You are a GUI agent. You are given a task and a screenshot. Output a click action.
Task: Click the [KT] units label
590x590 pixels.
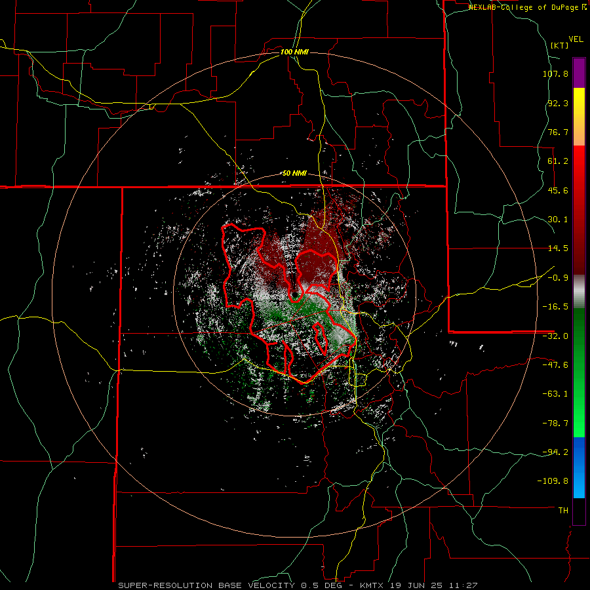559,45
